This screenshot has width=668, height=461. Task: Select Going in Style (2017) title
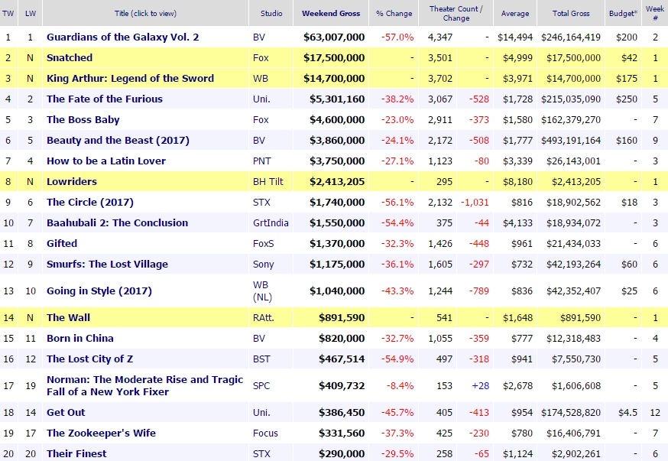click(99, 291)
